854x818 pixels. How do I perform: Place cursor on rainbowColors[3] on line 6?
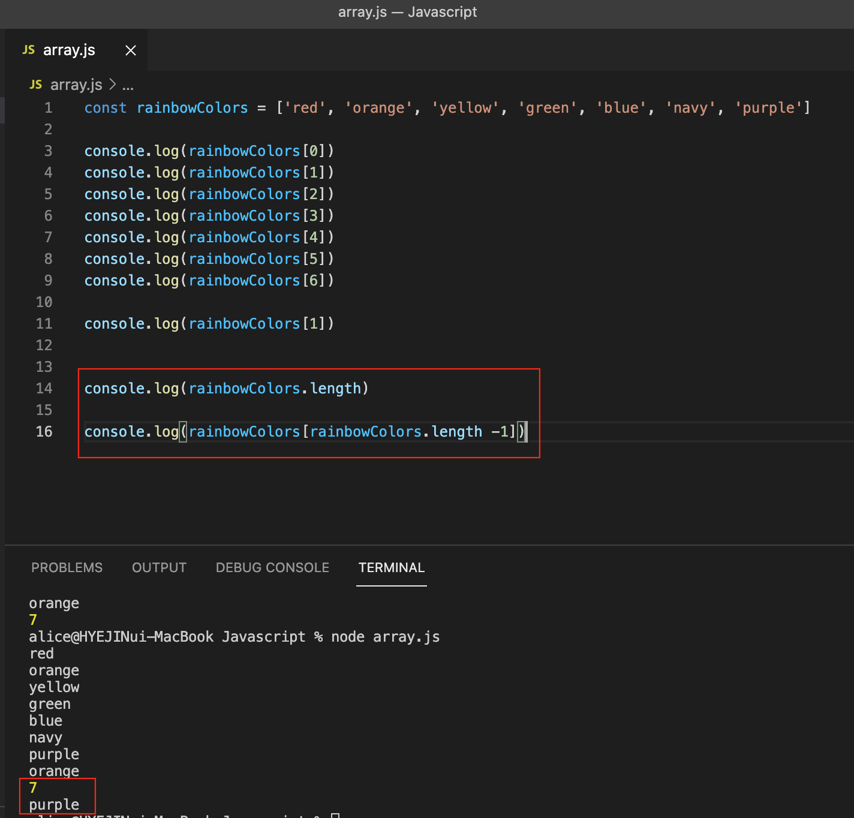257,216
